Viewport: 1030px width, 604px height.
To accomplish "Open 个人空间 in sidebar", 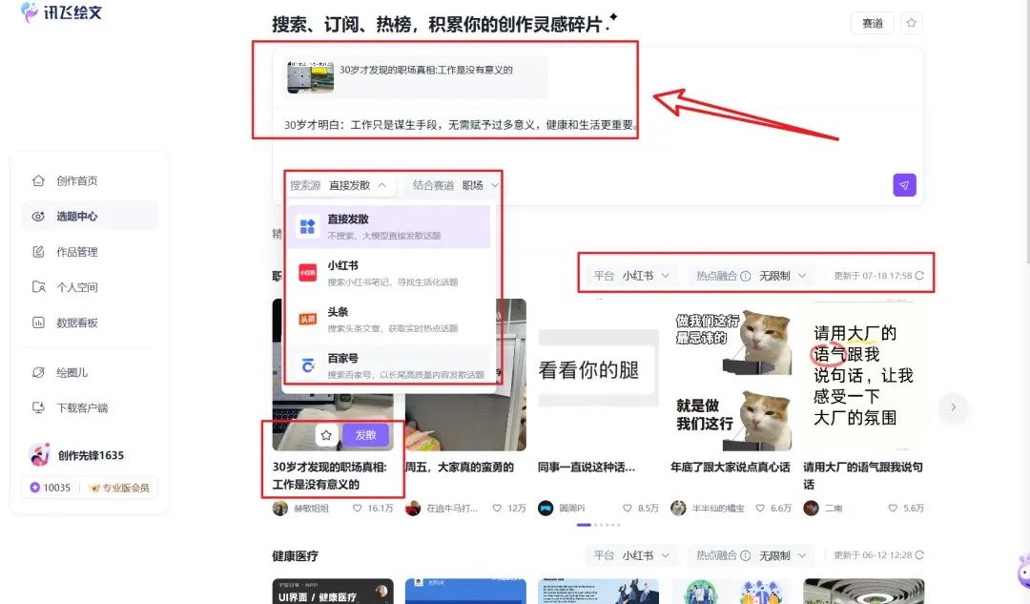I will [90, 287].
